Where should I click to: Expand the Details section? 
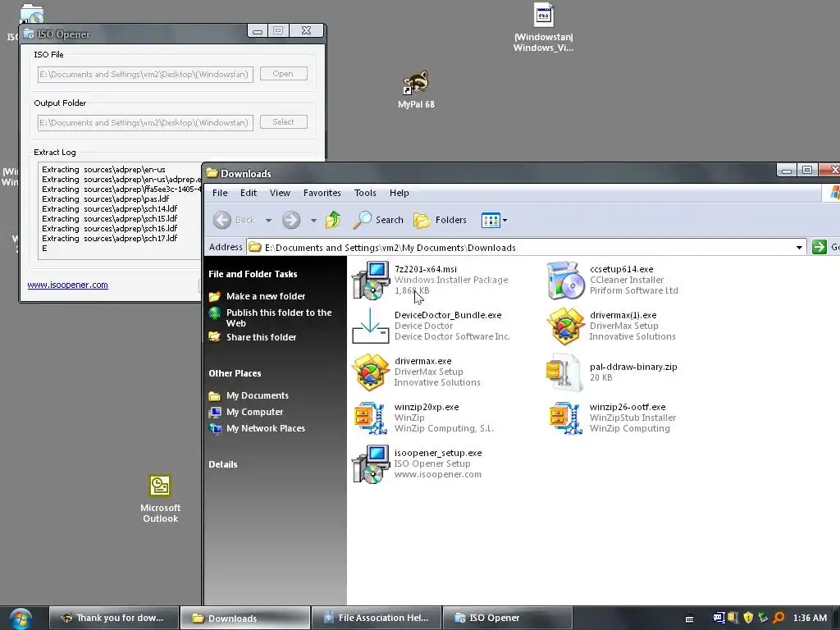point(223,464)
